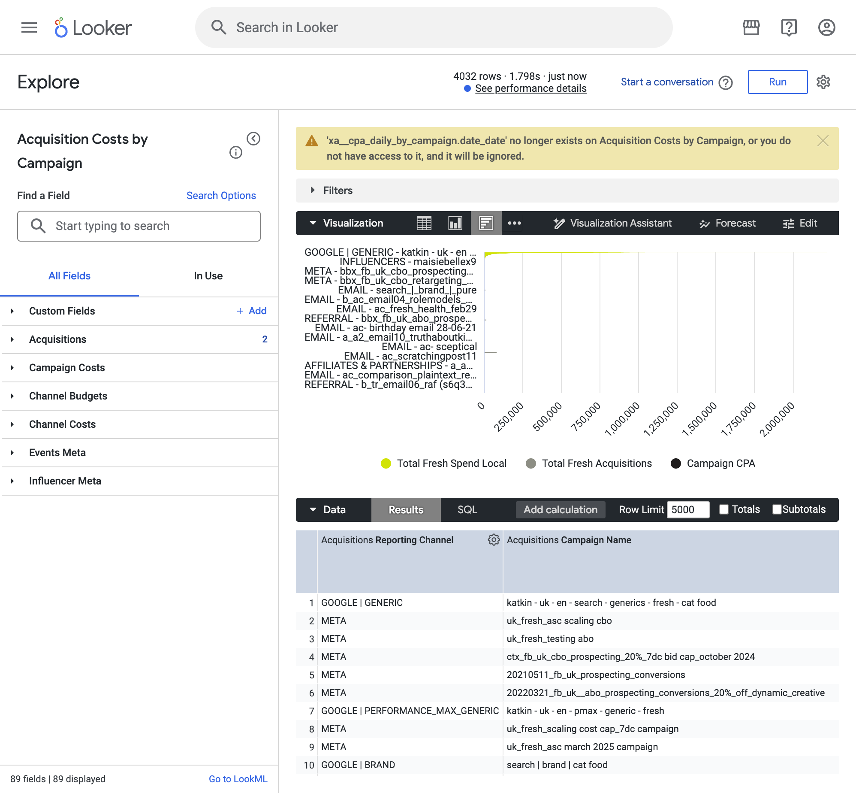Screen dimensions: 856x793
Task: Open Reporting Channel column gear menu
Action: point(494,540)
